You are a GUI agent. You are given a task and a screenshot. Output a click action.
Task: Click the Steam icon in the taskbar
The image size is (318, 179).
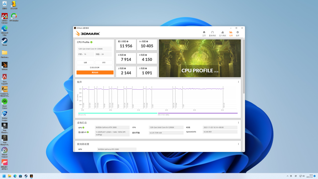click(26, 176)
